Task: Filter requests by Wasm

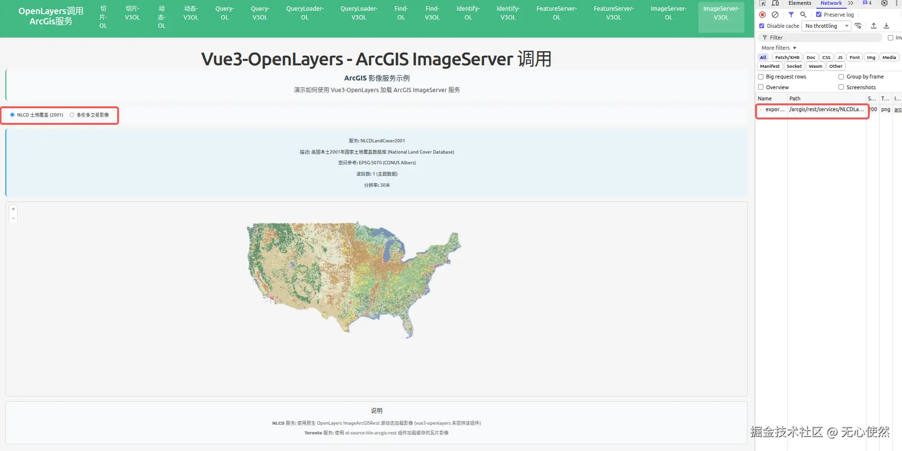Action: click(x=815, y=66)
